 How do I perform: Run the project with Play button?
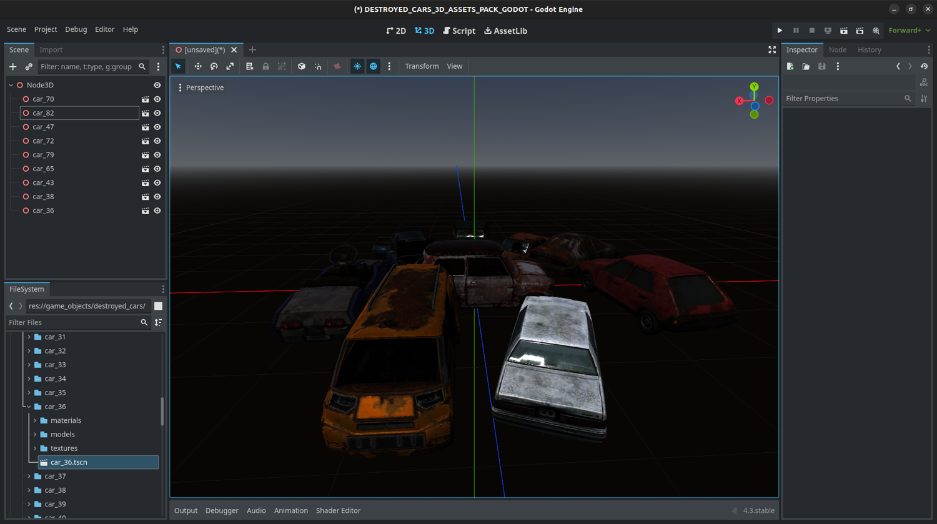[x=780, y=31]
